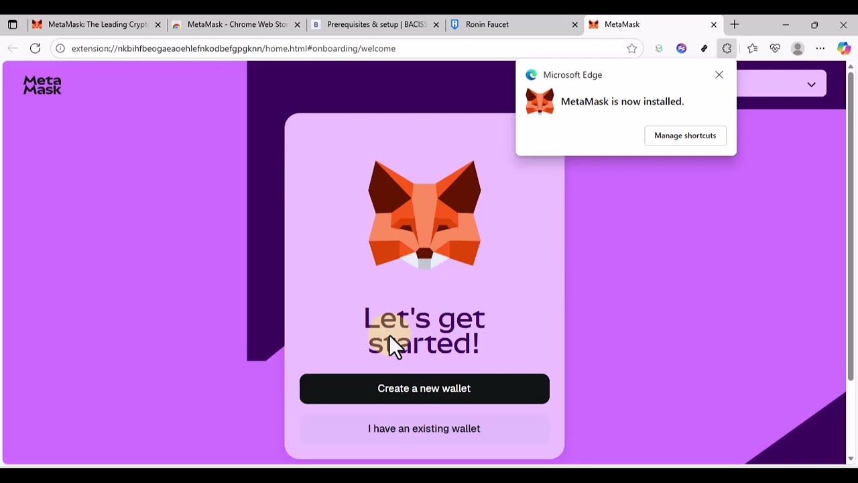
Task: View site information icon in address bar
Action: click(x=60, y=48)
